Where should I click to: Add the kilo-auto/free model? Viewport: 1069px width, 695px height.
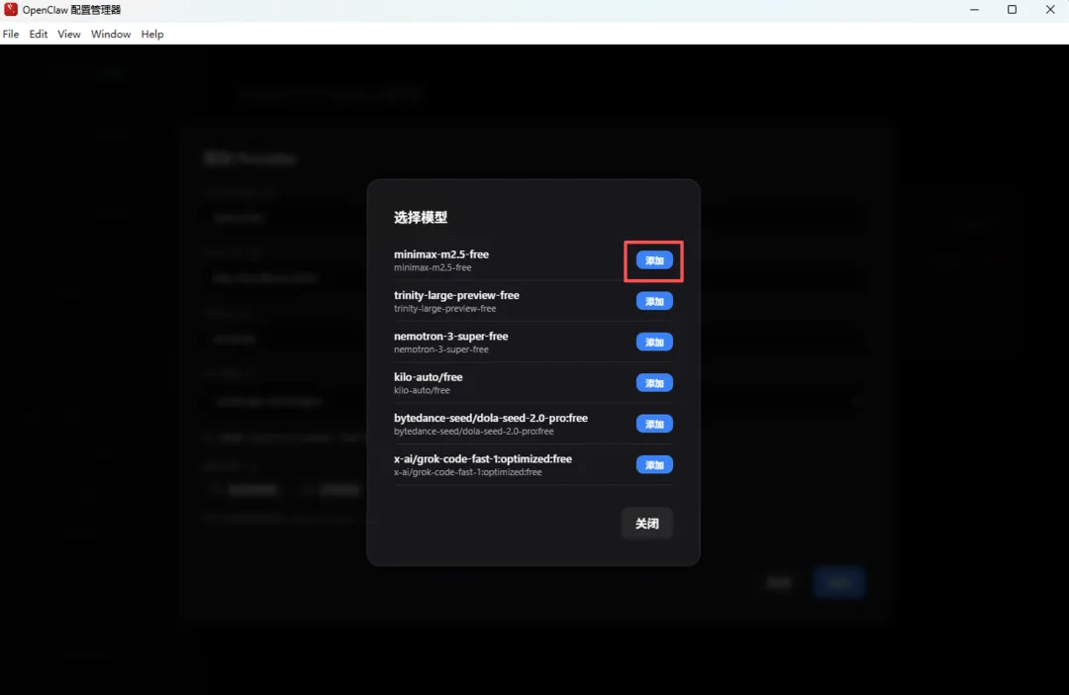[x=654, y=382]
